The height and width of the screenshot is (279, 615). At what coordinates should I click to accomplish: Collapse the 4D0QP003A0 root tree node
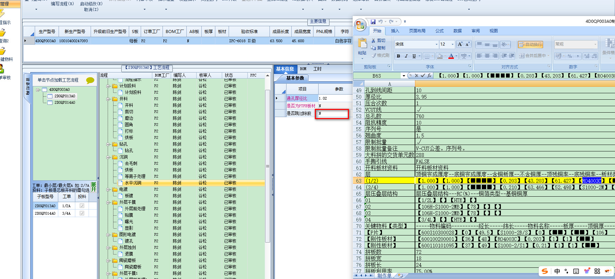coord(38,90)
